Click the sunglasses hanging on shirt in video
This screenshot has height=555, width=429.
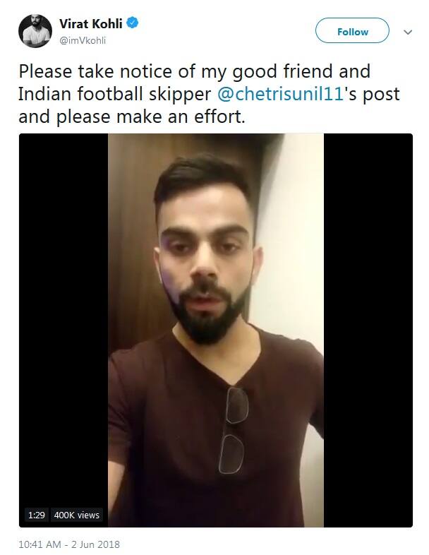[234, 430]
